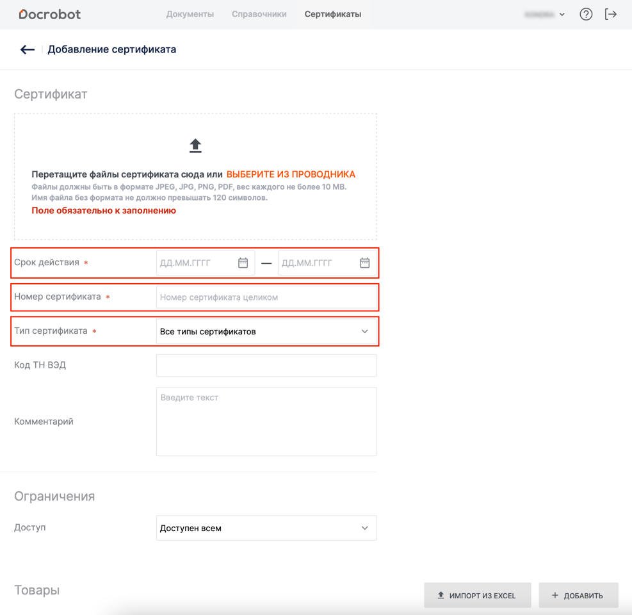Click the Docrobot logo

[x=50, y=14]
